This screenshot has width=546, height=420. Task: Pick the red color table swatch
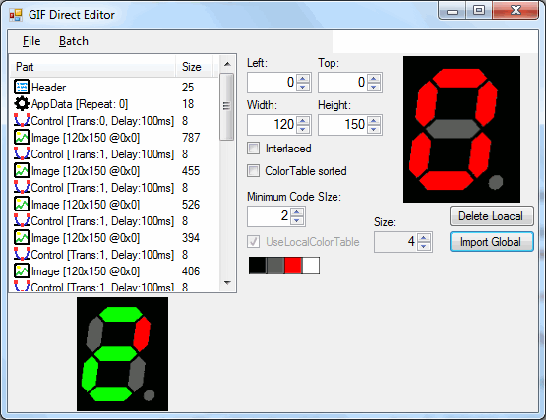tap(293, 266)
